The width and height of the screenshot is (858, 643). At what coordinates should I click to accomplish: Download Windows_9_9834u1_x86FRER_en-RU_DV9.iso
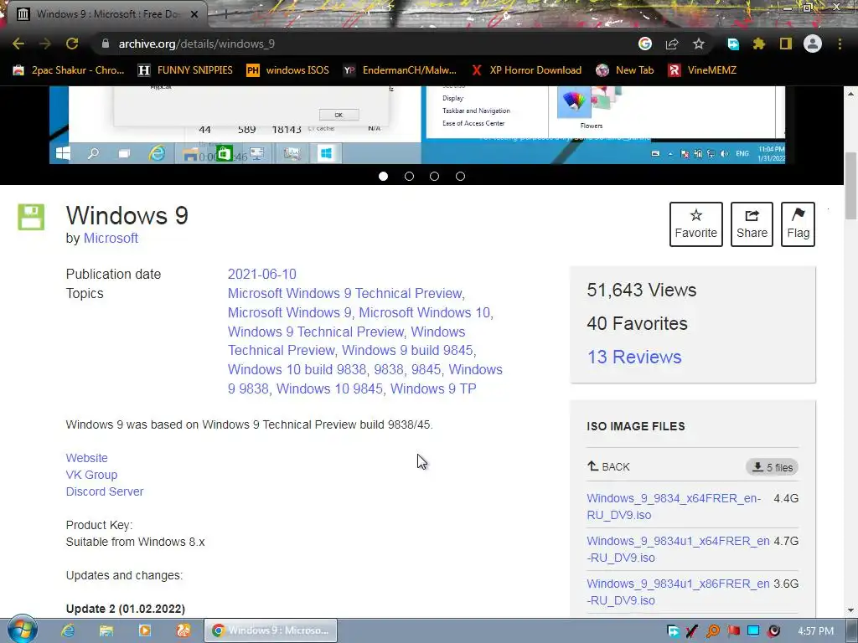click(x=678, y=592)
